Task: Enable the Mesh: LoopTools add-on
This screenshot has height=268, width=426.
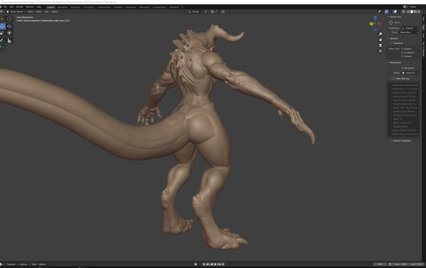Action: (390, 123)
